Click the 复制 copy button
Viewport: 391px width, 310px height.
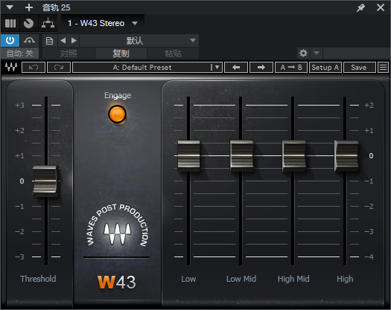click(x=121, y=54)
